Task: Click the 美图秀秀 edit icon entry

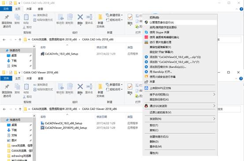Action: (146, 37)
